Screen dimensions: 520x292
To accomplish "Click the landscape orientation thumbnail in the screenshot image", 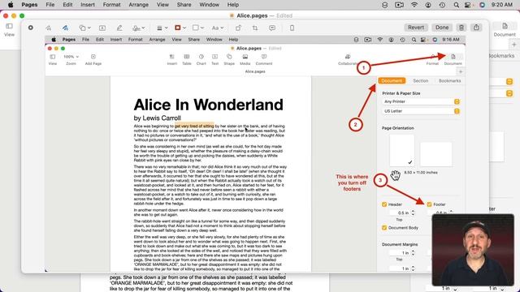I will pyautogui.click(x=436, y=154).
